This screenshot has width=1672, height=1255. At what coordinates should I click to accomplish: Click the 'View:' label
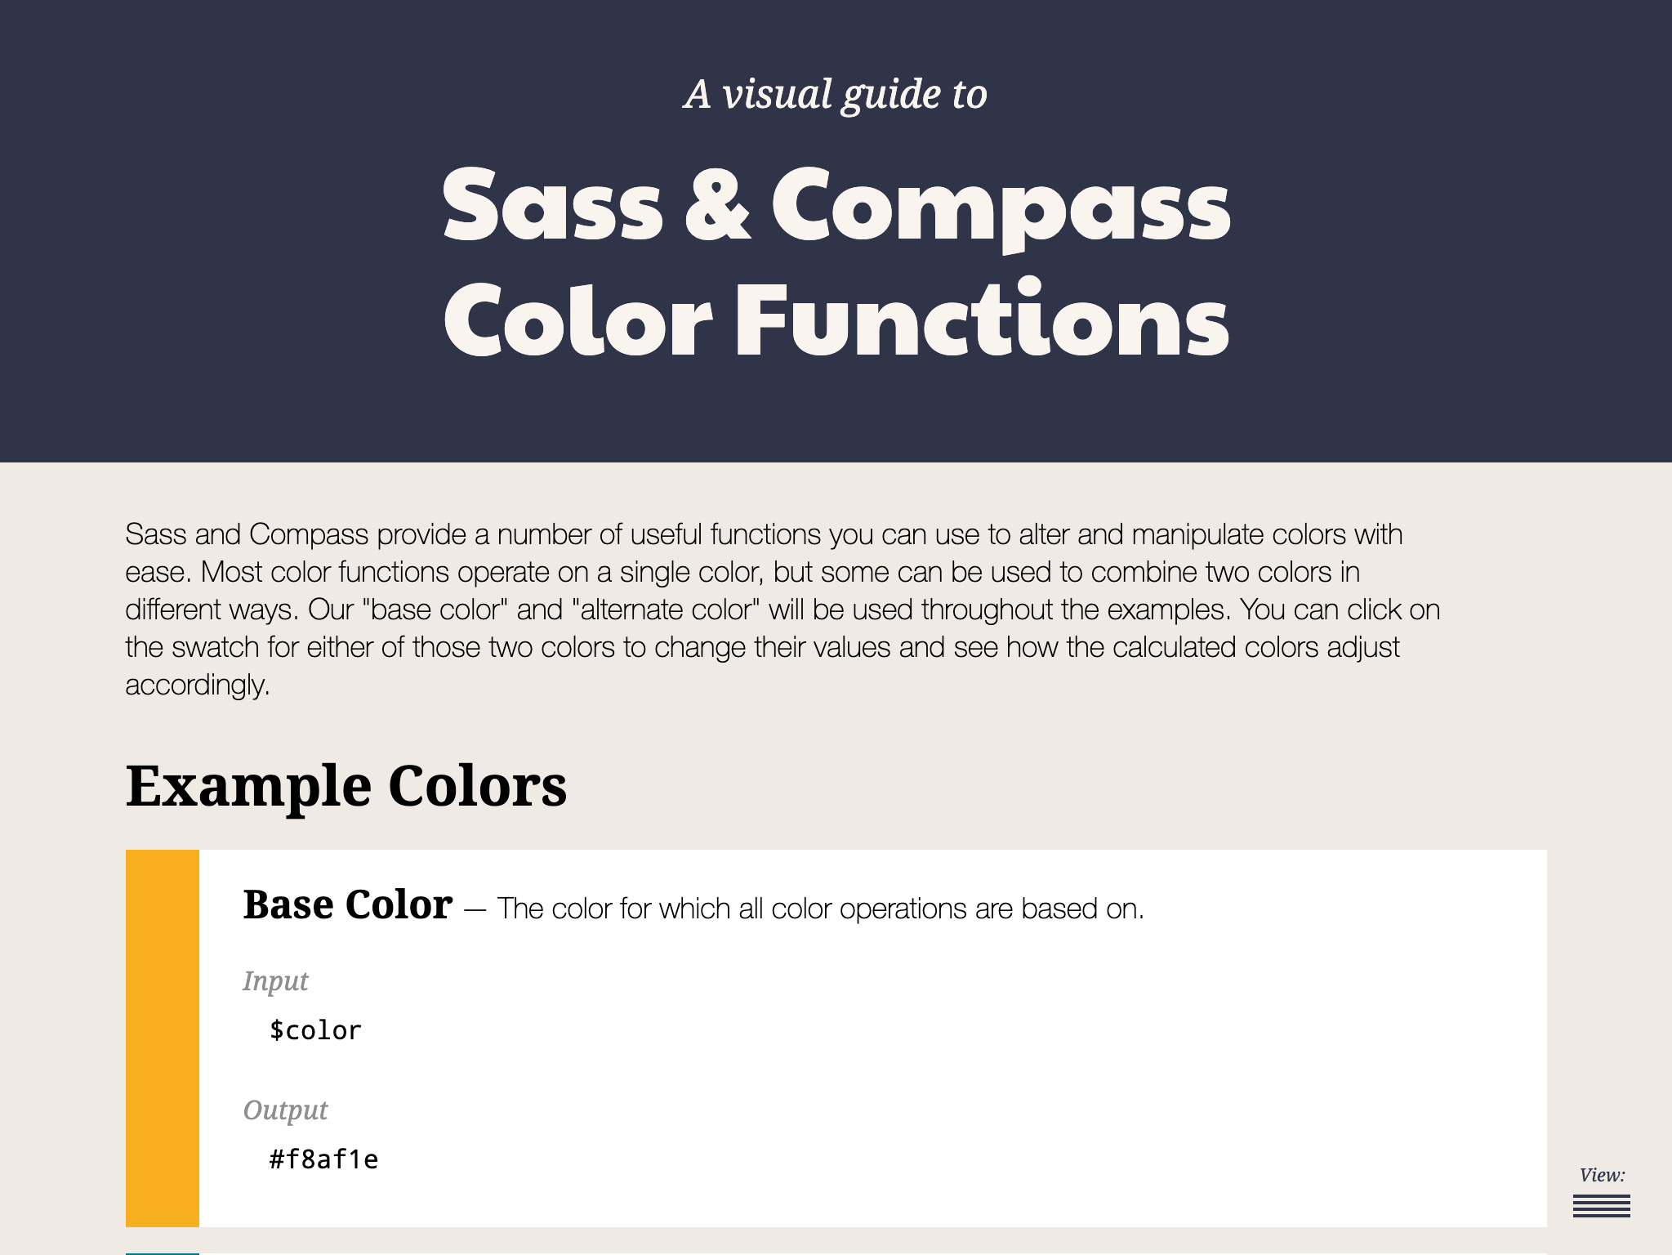pyautogui.click(x=1603, y=1175)
